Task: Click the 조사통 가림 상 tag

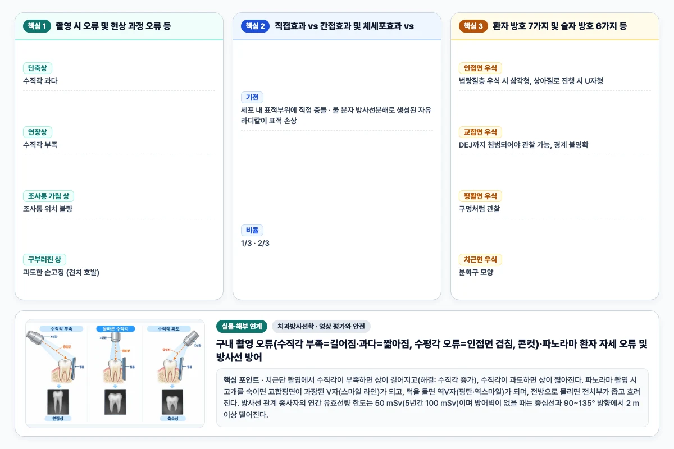Action: 48,196
